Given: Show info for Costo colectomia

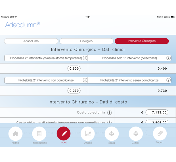Looking at the screenshot, I should tap(110, 113).
